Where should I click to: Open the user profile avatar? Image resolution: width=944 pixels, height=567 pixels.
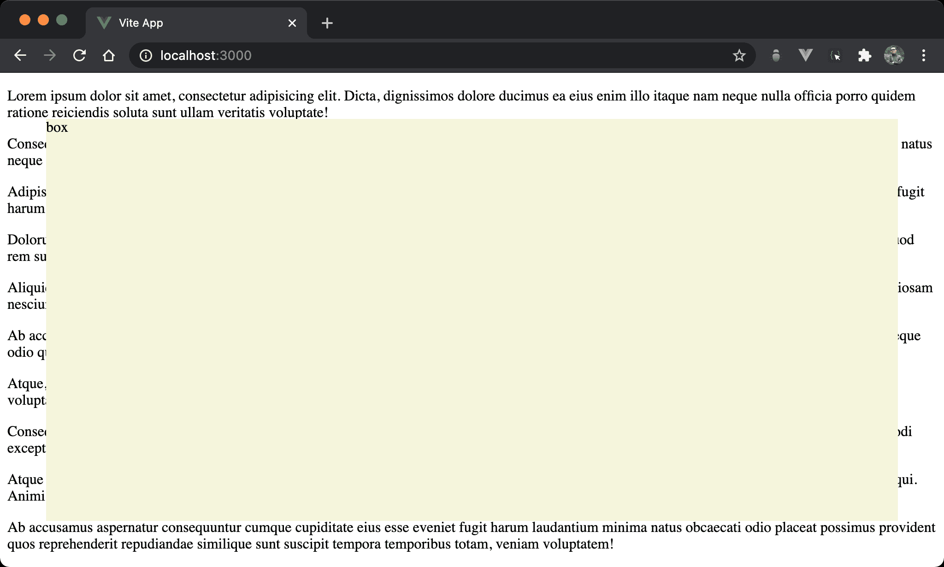(x=894, y=56)
